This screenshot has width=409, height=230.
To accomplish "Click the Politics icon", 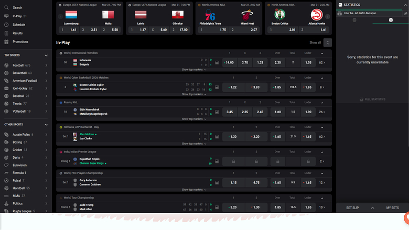I will click(x=6, y=203).
